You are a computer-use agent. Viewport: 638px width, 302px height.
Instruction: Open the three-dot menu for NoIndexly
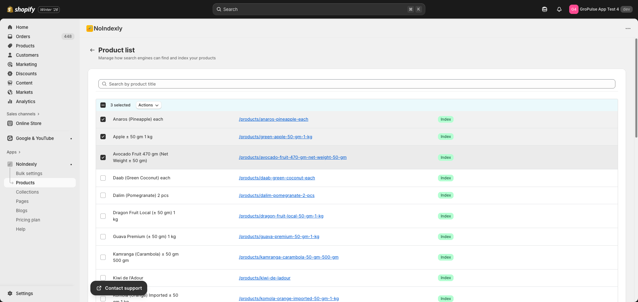point(628,29)
